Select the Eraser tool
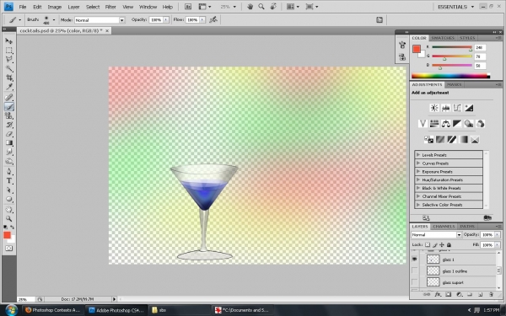Screen dimensions: 506x316 click(8, 134)
